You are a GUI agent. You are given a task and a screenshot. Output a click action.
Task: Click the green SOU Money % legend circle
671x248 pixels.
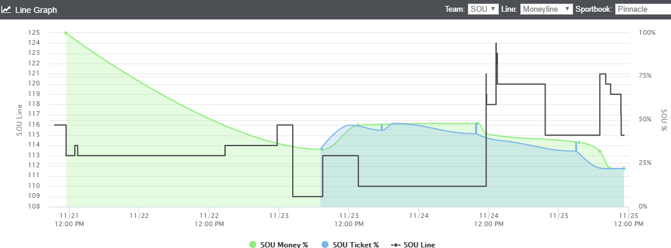pos(253,244)
